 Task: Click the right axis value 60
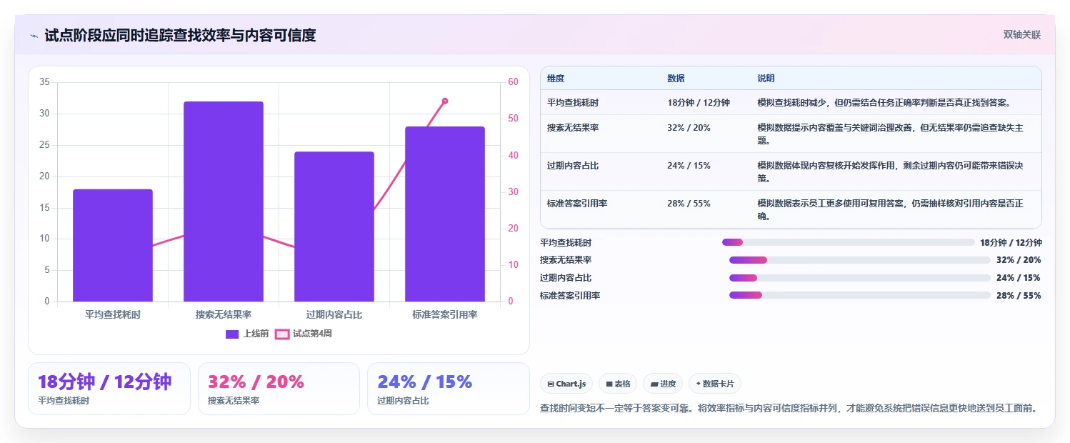click(513, 82)
